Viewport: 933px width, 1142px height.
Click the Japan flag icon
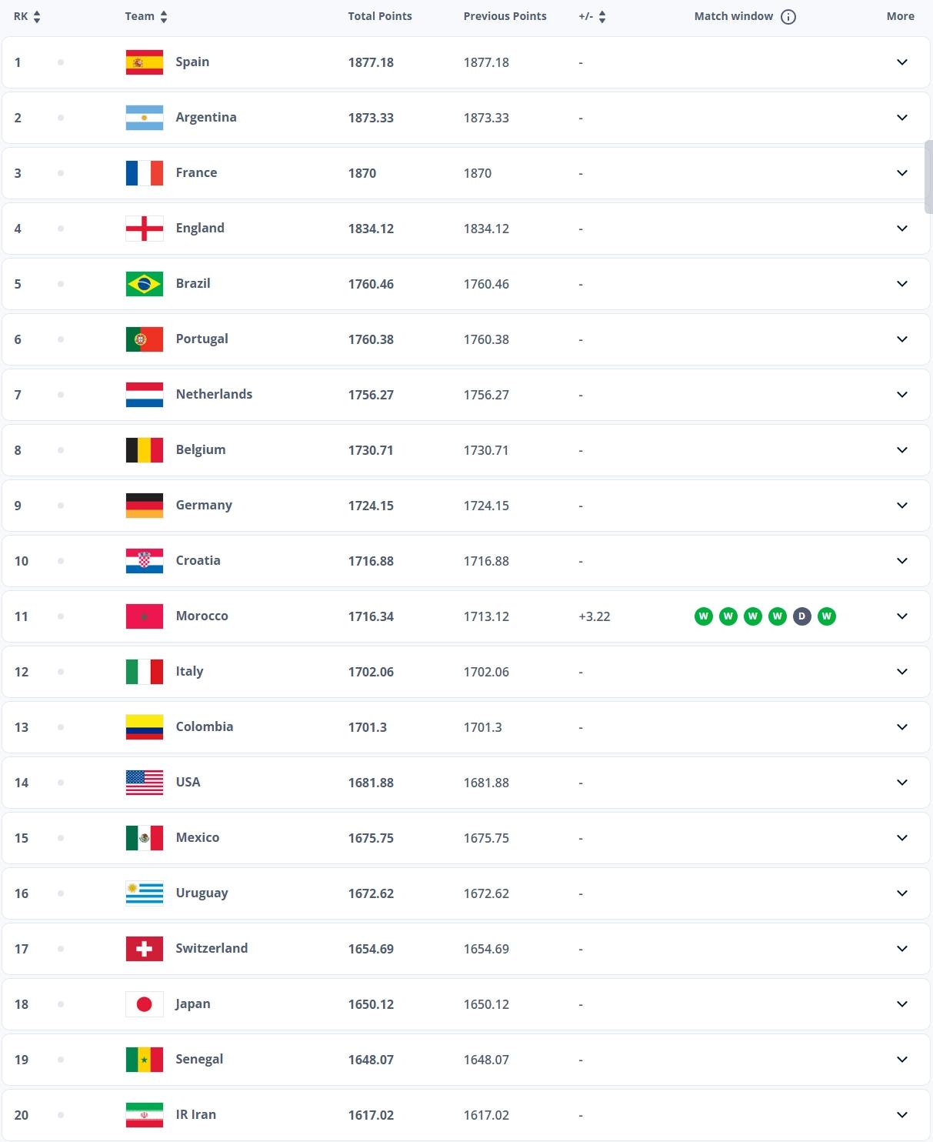(x=145, y=1004)
